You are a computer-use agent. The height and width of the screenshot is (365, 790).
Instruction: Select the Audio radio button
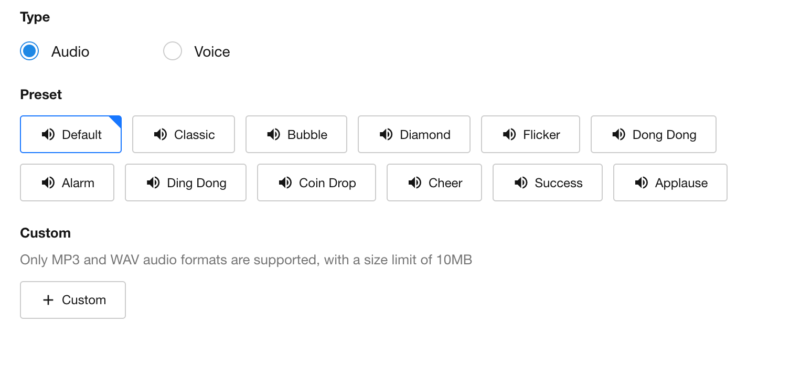tap(29, 51)
